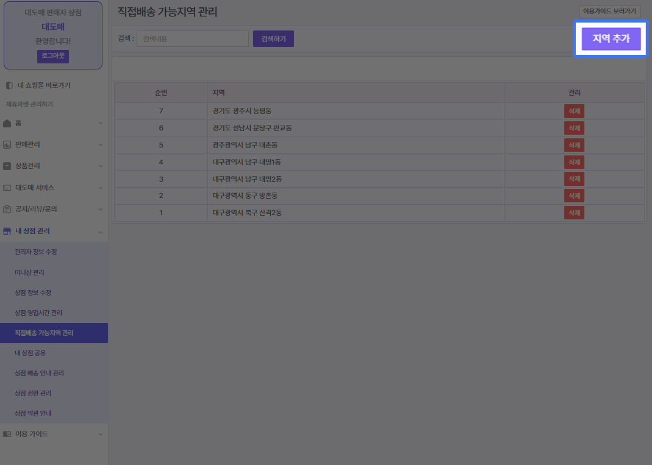Click the 상품관리 box icon
Image resolution: width=652 pixels, height=465 pixels.
[7, 166]
